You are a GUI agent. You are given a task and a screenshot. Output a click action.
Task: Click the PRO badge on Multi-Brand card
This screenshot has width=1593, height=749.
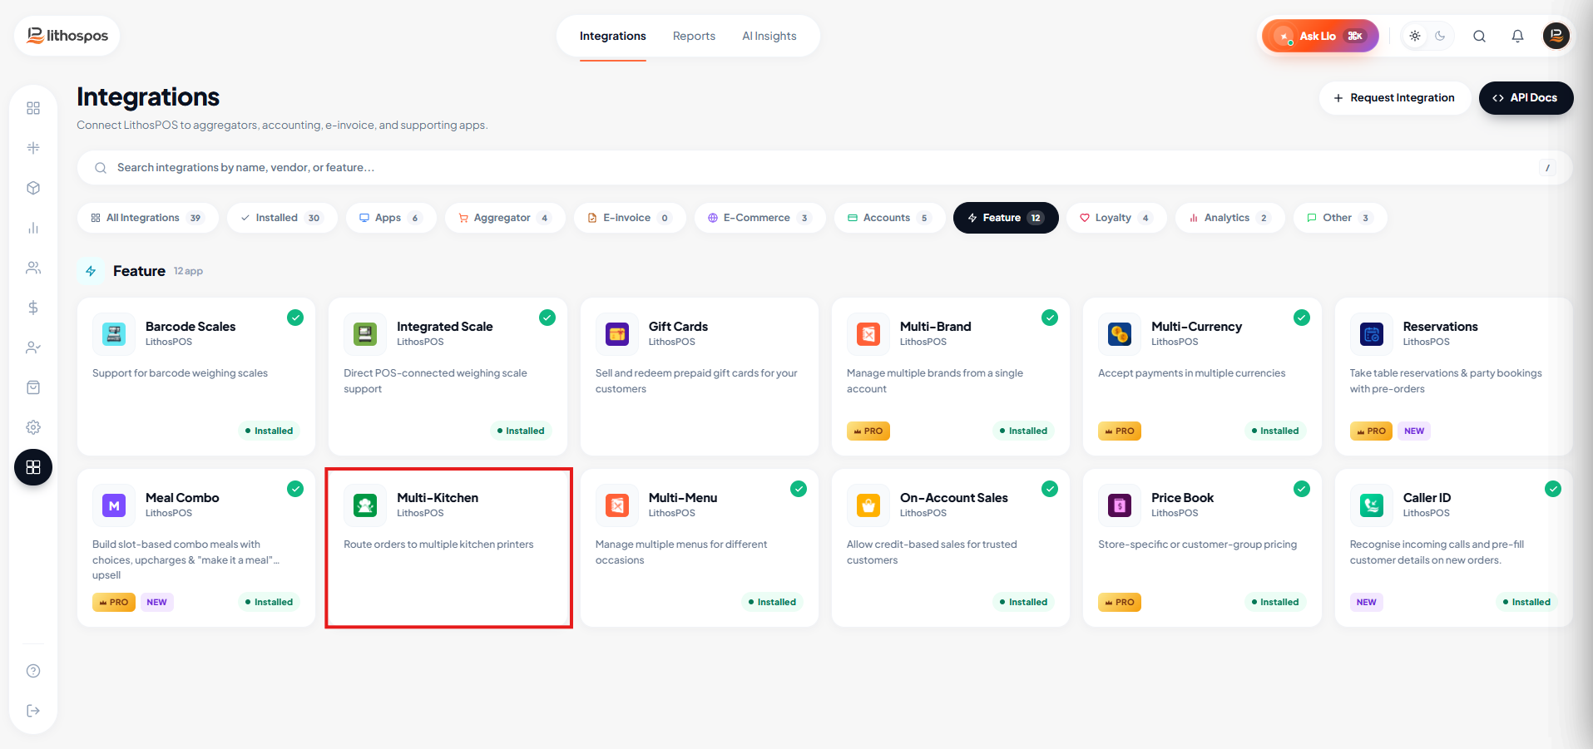coord(868,431)
